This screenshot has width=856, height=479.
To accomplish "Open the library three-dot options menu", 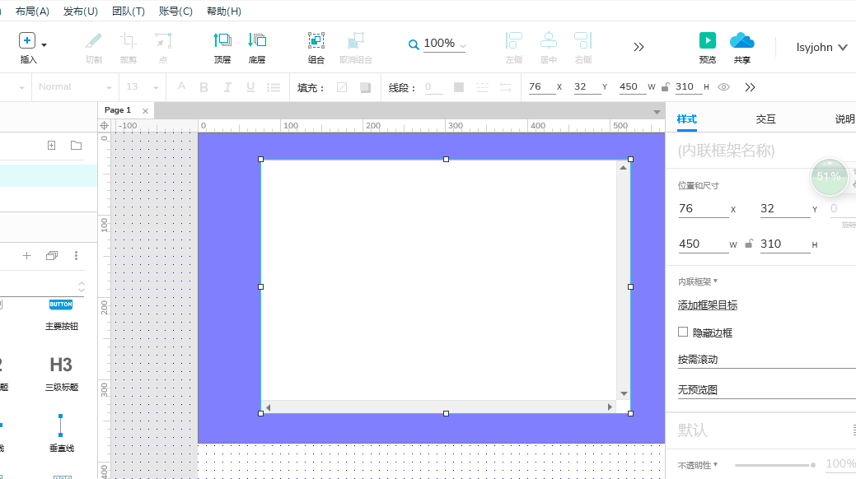I will 76,255.
